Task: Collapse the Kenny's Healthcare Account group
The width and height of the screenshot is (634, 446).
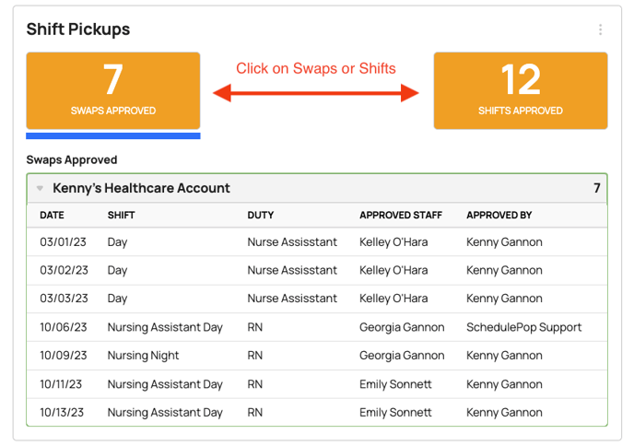Action: point(40,188)
